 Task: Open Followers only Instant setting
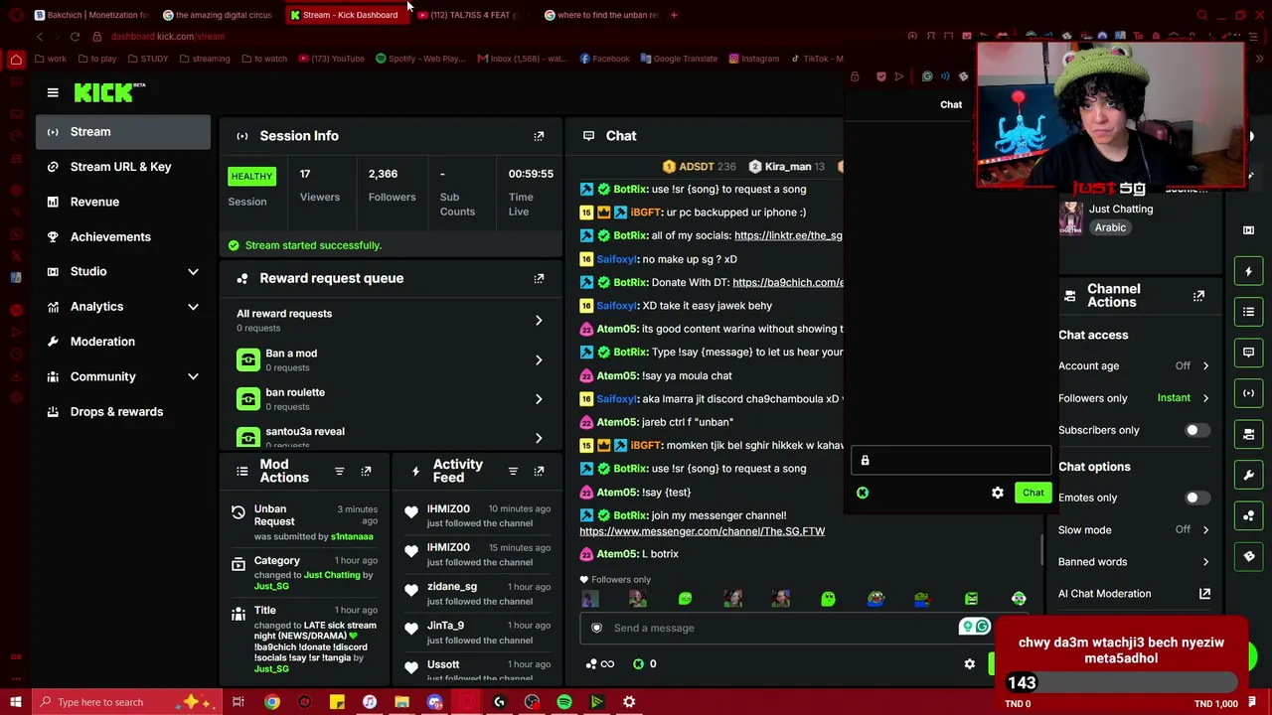click(1134, 398)
